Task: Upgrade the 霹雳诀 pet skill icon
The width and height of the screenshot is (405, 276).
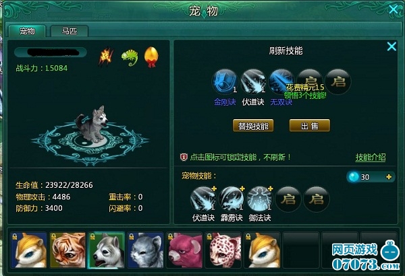Action: point(232,199)
